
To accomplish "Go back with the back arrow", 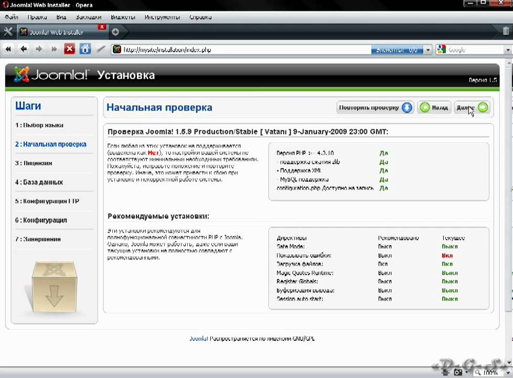I will 24,49.
